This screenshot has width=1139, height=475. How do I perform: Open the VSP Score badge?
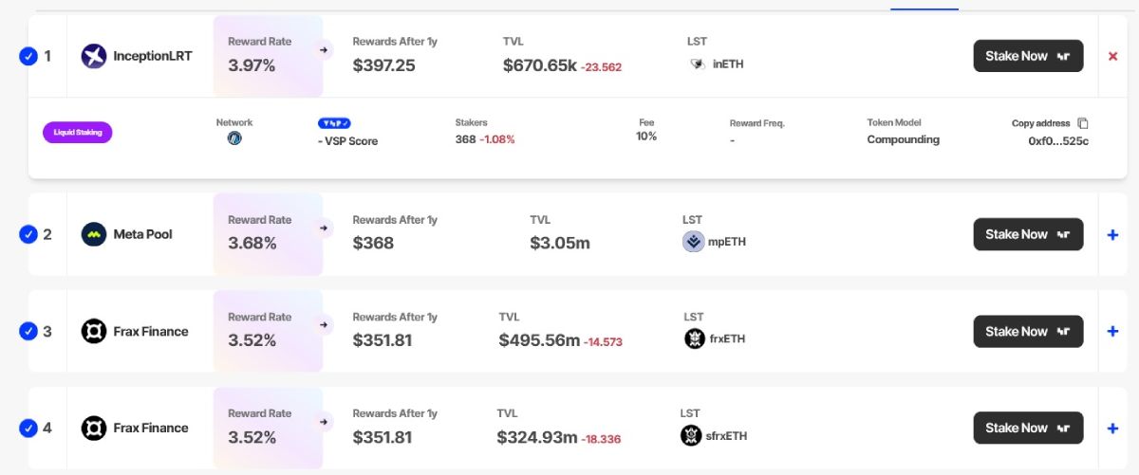pos(334,123)
